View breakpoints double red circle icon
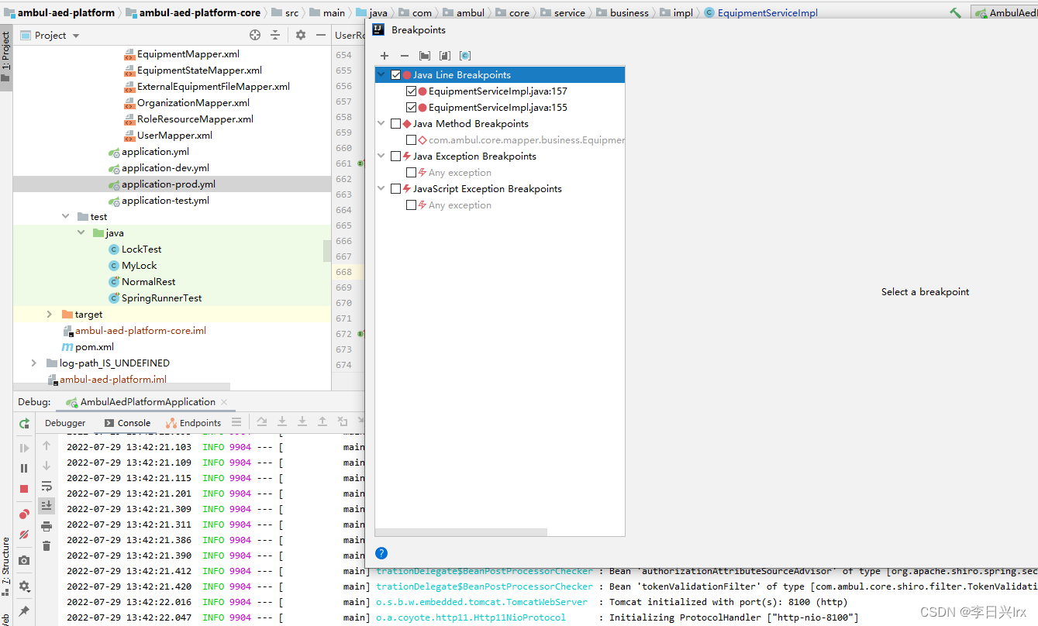1038x626 pixels. click(x=24, y=514)
